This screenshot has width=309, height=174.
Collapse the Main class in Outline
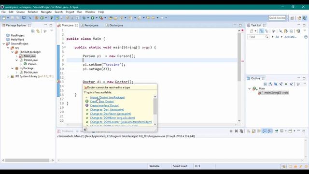click(x=250, y=89)
